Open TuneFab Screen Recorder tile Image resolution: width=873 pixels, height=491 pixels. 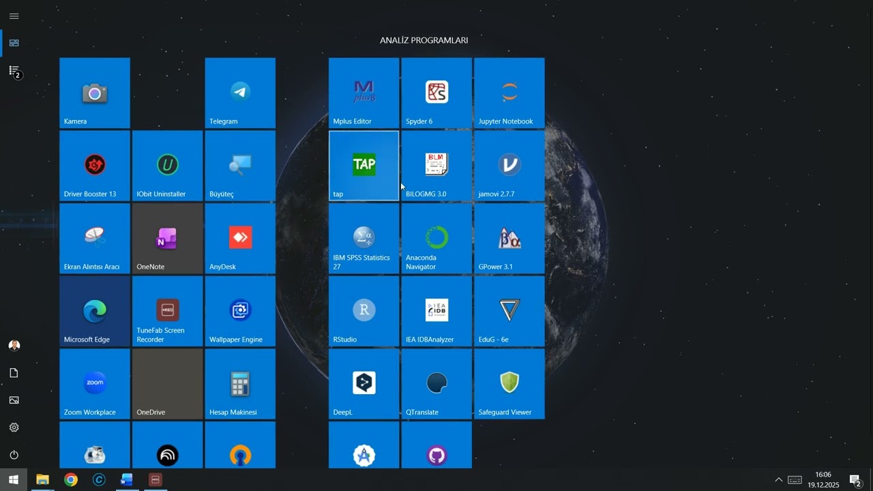(168, 311)
